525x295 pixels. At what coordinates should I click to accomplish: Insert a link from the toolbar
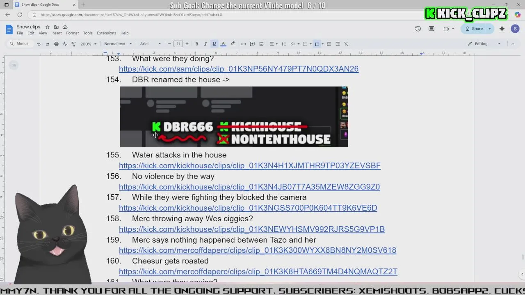[243, 44]
